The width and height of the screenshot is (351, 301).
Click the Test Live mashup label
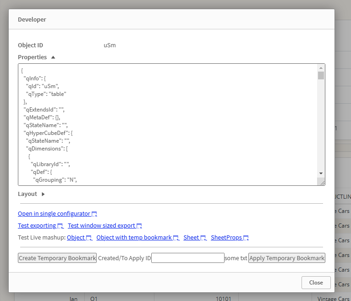[42, 237]
